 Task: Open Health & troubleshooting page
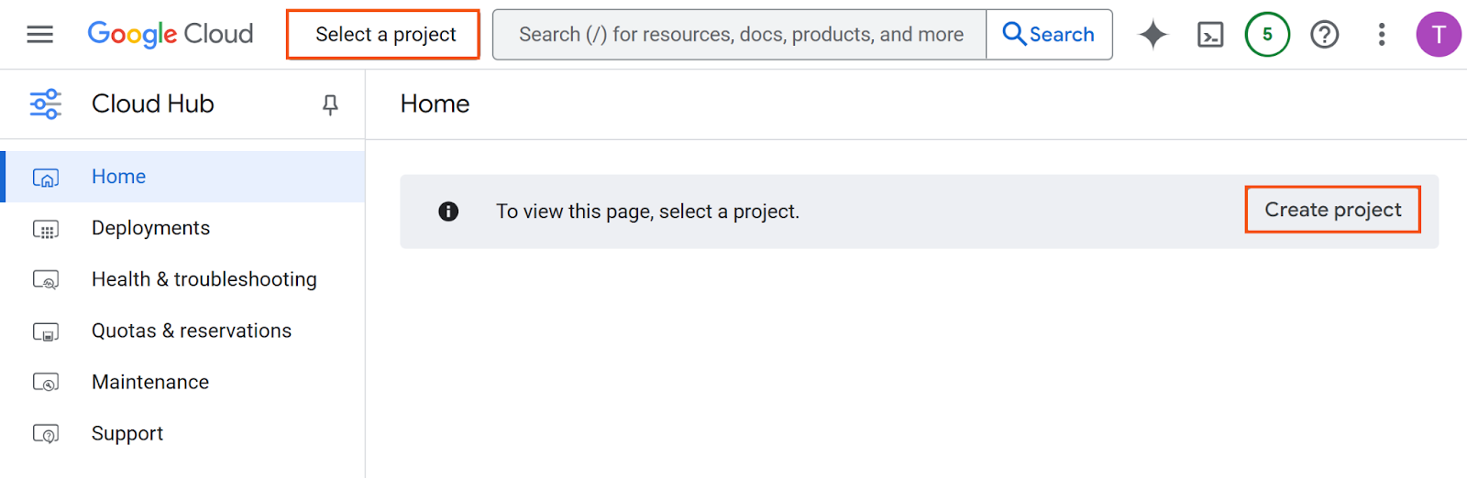[x=183, y=279]
